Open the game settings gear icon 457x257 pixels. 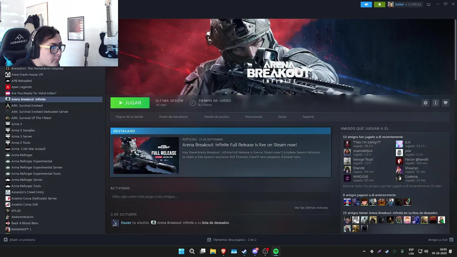pyautogui.click(x=425, y=103)
